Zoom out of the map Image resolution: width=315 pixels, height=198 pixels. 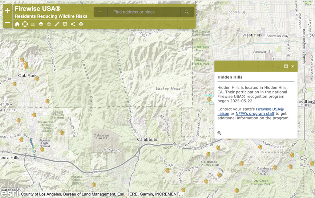tap(7, 23)
